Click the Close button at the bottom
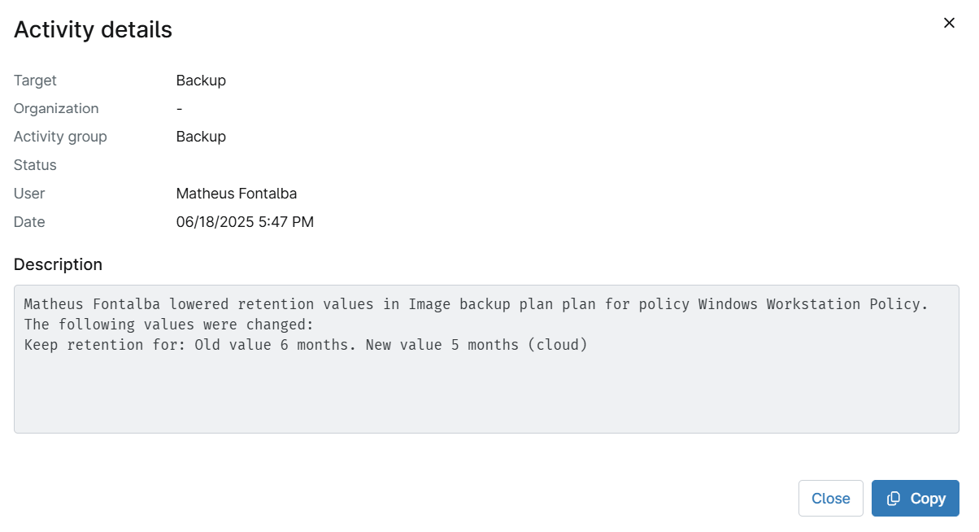The image size is (979, 532). tap(830, 498)
